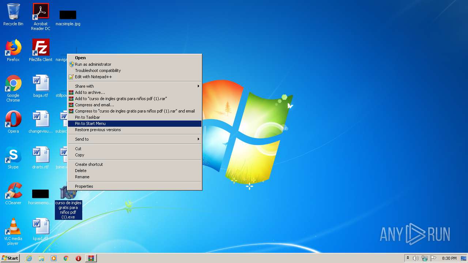The height and width of the screenshot is (263, 468).
Task: Switch to the WinRAR taskbar button
Action: 91,258
